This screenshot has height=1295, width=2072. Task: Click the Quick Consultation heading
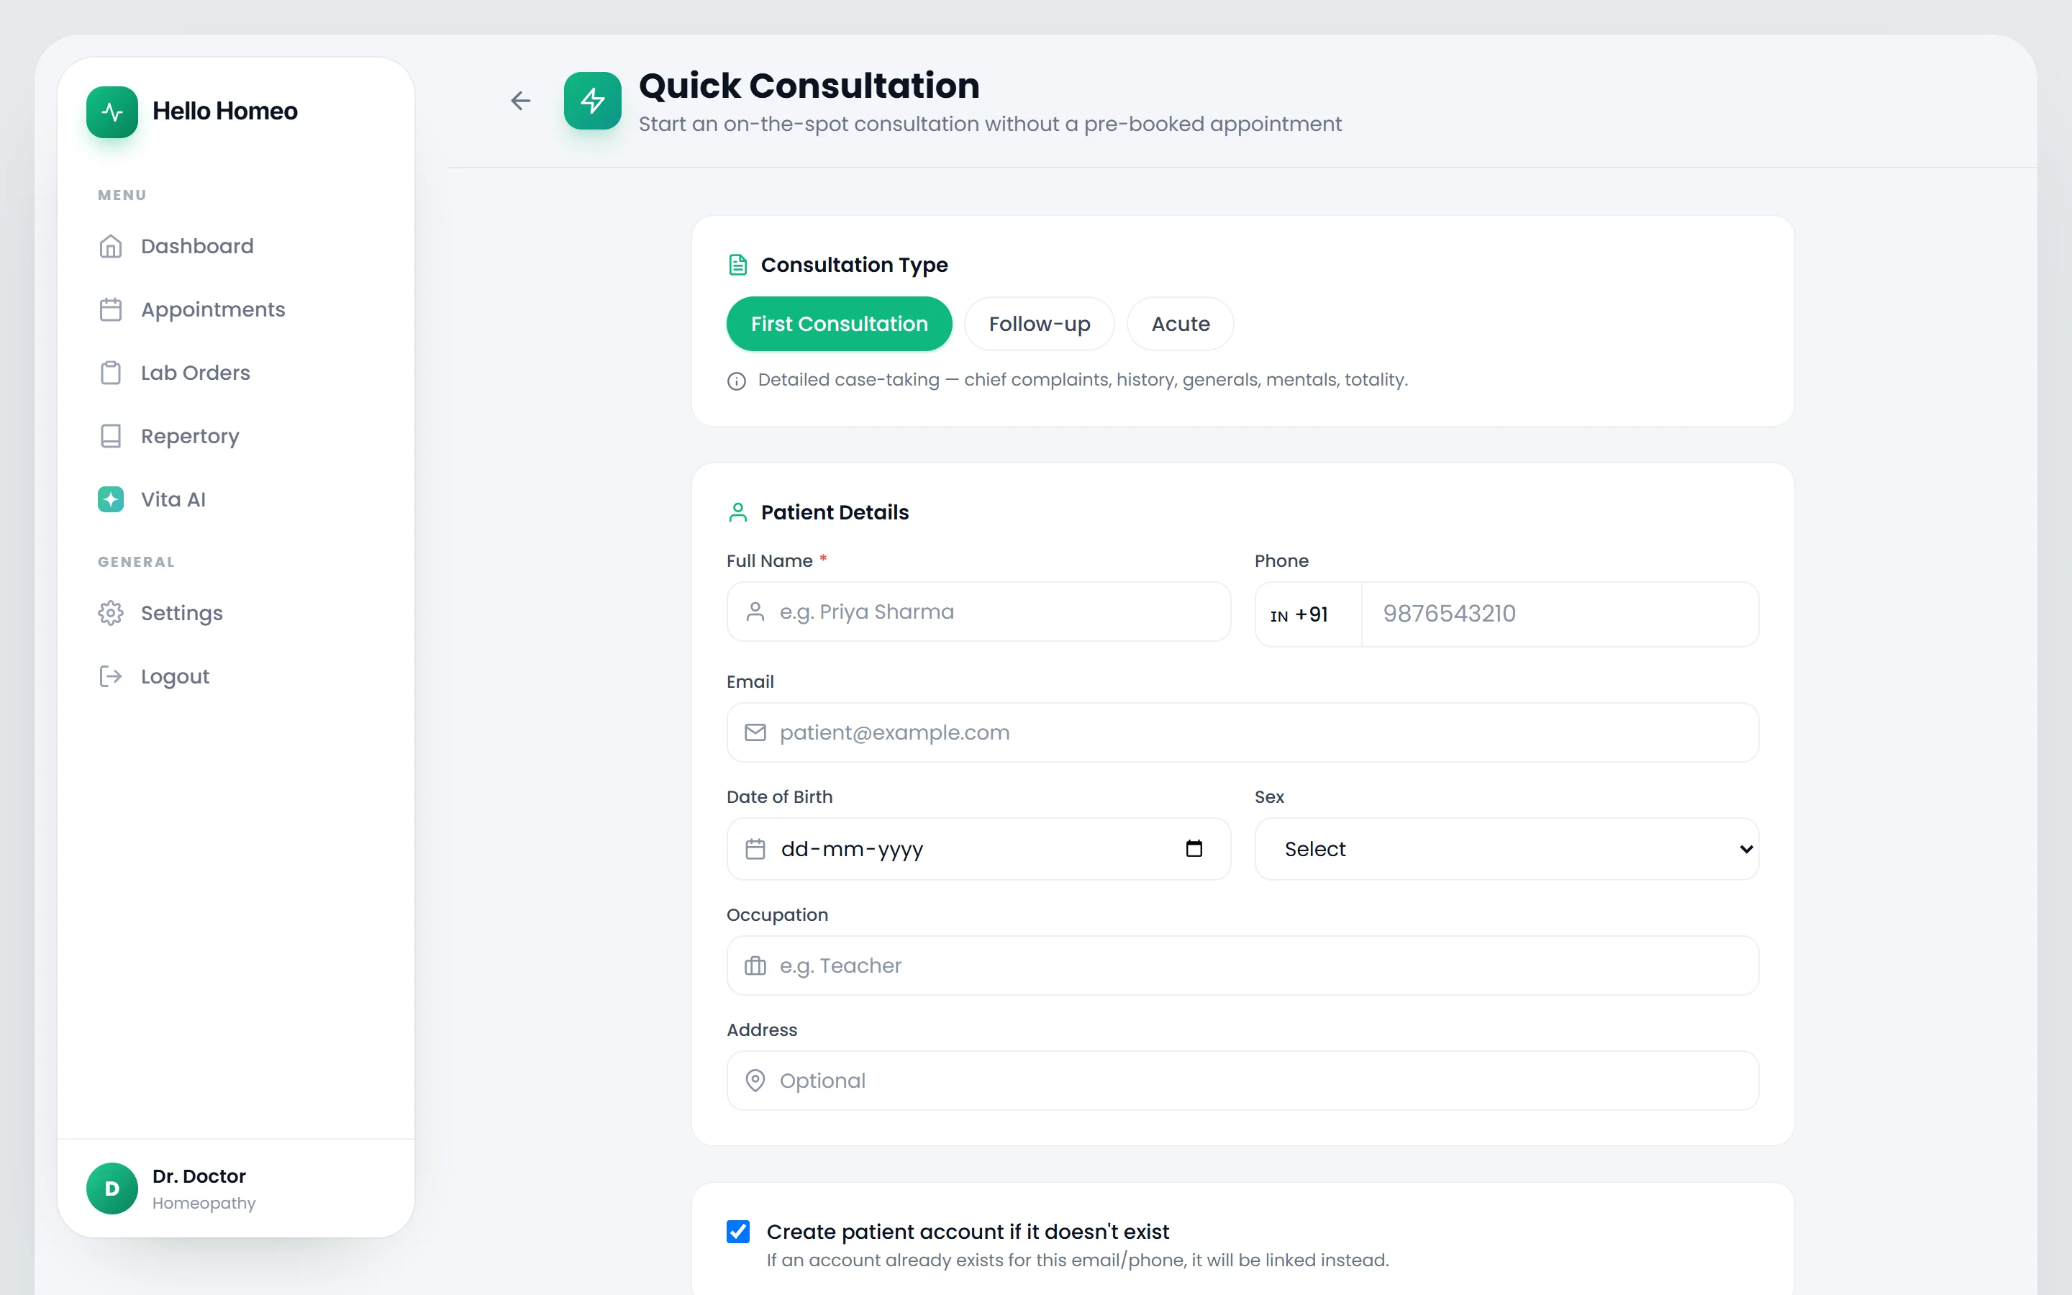(x=809, y=86)
